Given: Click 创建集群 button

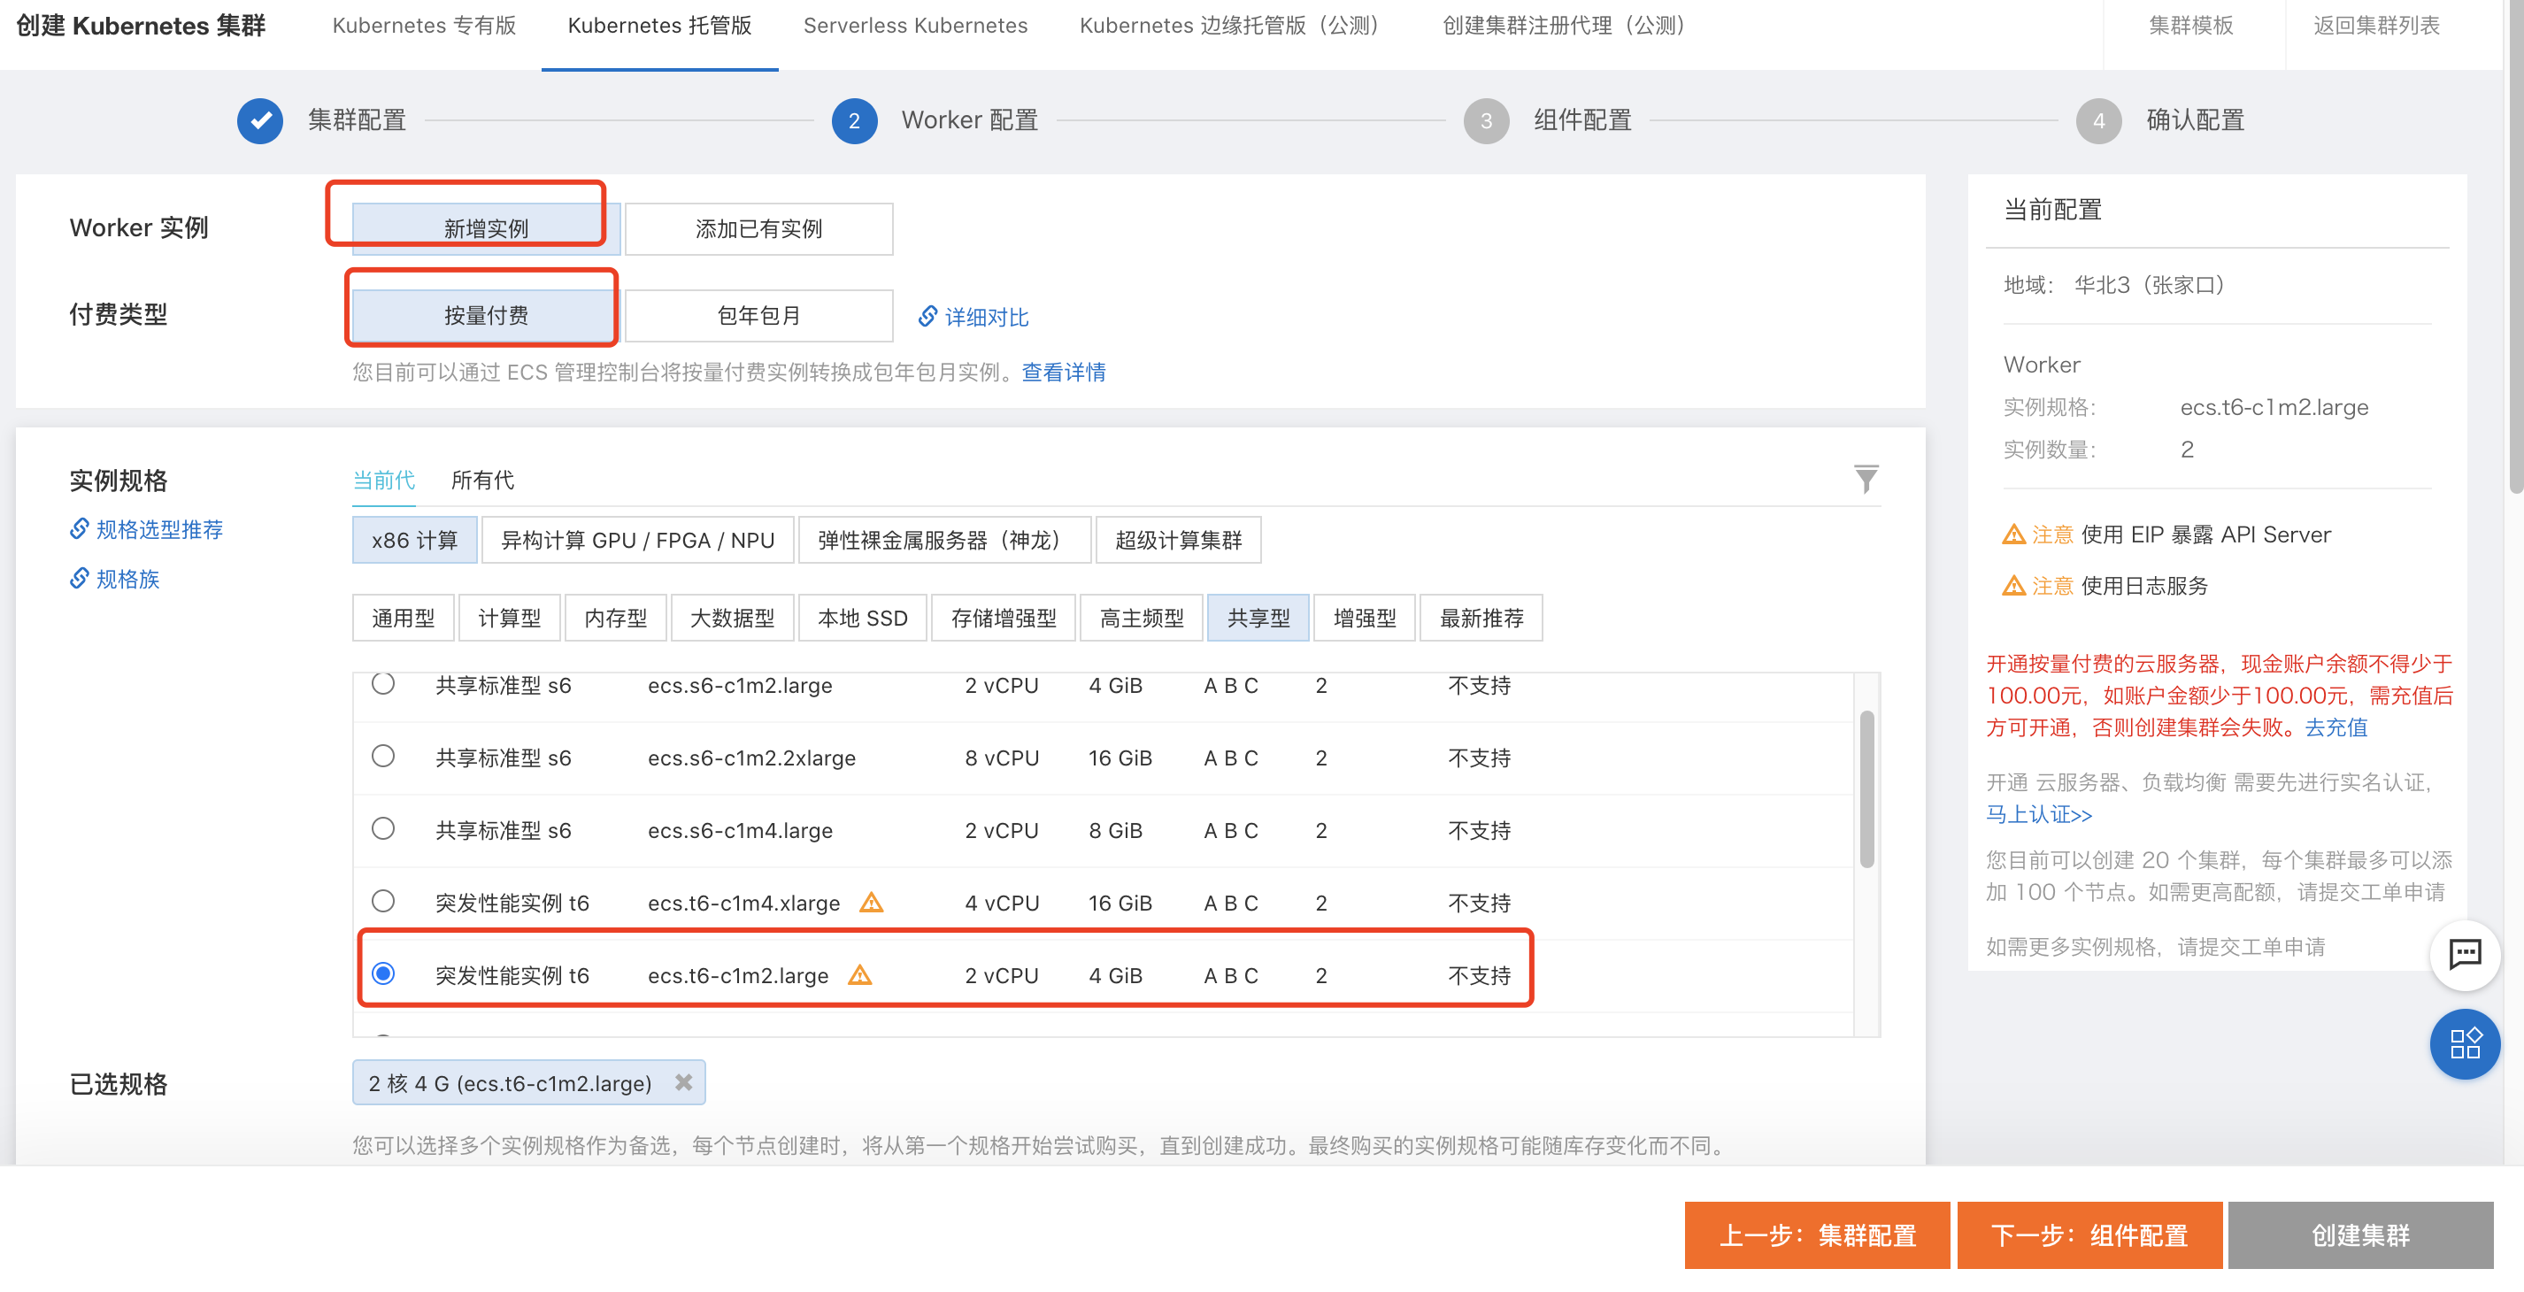Looking at the screenshot, I should [2360, 1235].
